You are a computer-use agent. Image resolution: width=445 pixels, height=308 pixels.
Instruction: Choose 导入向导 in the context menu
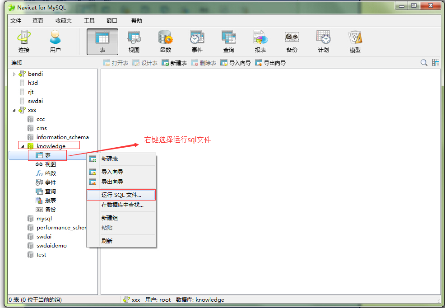tap(121, 172)
